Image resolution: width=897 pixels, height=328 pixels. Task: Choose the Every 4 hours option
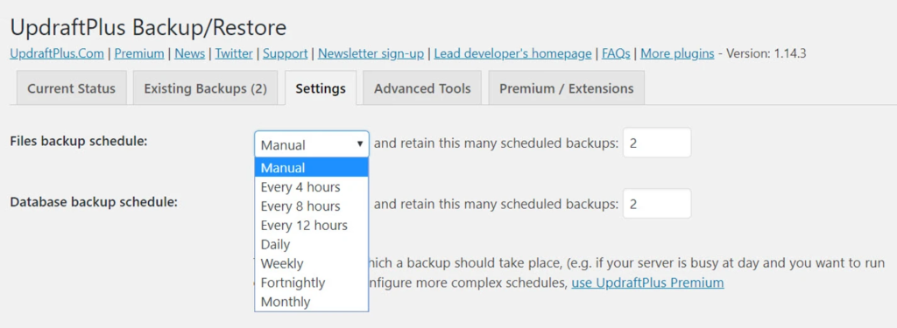tap(312, 187)
